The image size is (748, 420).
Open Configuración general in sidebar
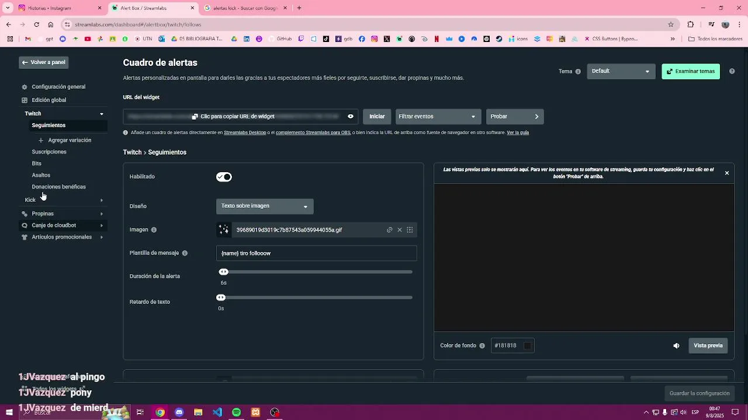click(58, 87)
